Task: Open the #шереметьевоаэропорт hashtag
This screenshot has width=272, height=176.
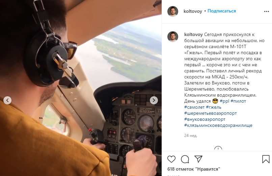Action: click(x=211, y=113)
